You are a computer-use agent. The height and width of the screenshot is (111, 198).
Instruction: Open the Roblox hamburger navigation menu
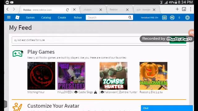(x=9, y=17)
